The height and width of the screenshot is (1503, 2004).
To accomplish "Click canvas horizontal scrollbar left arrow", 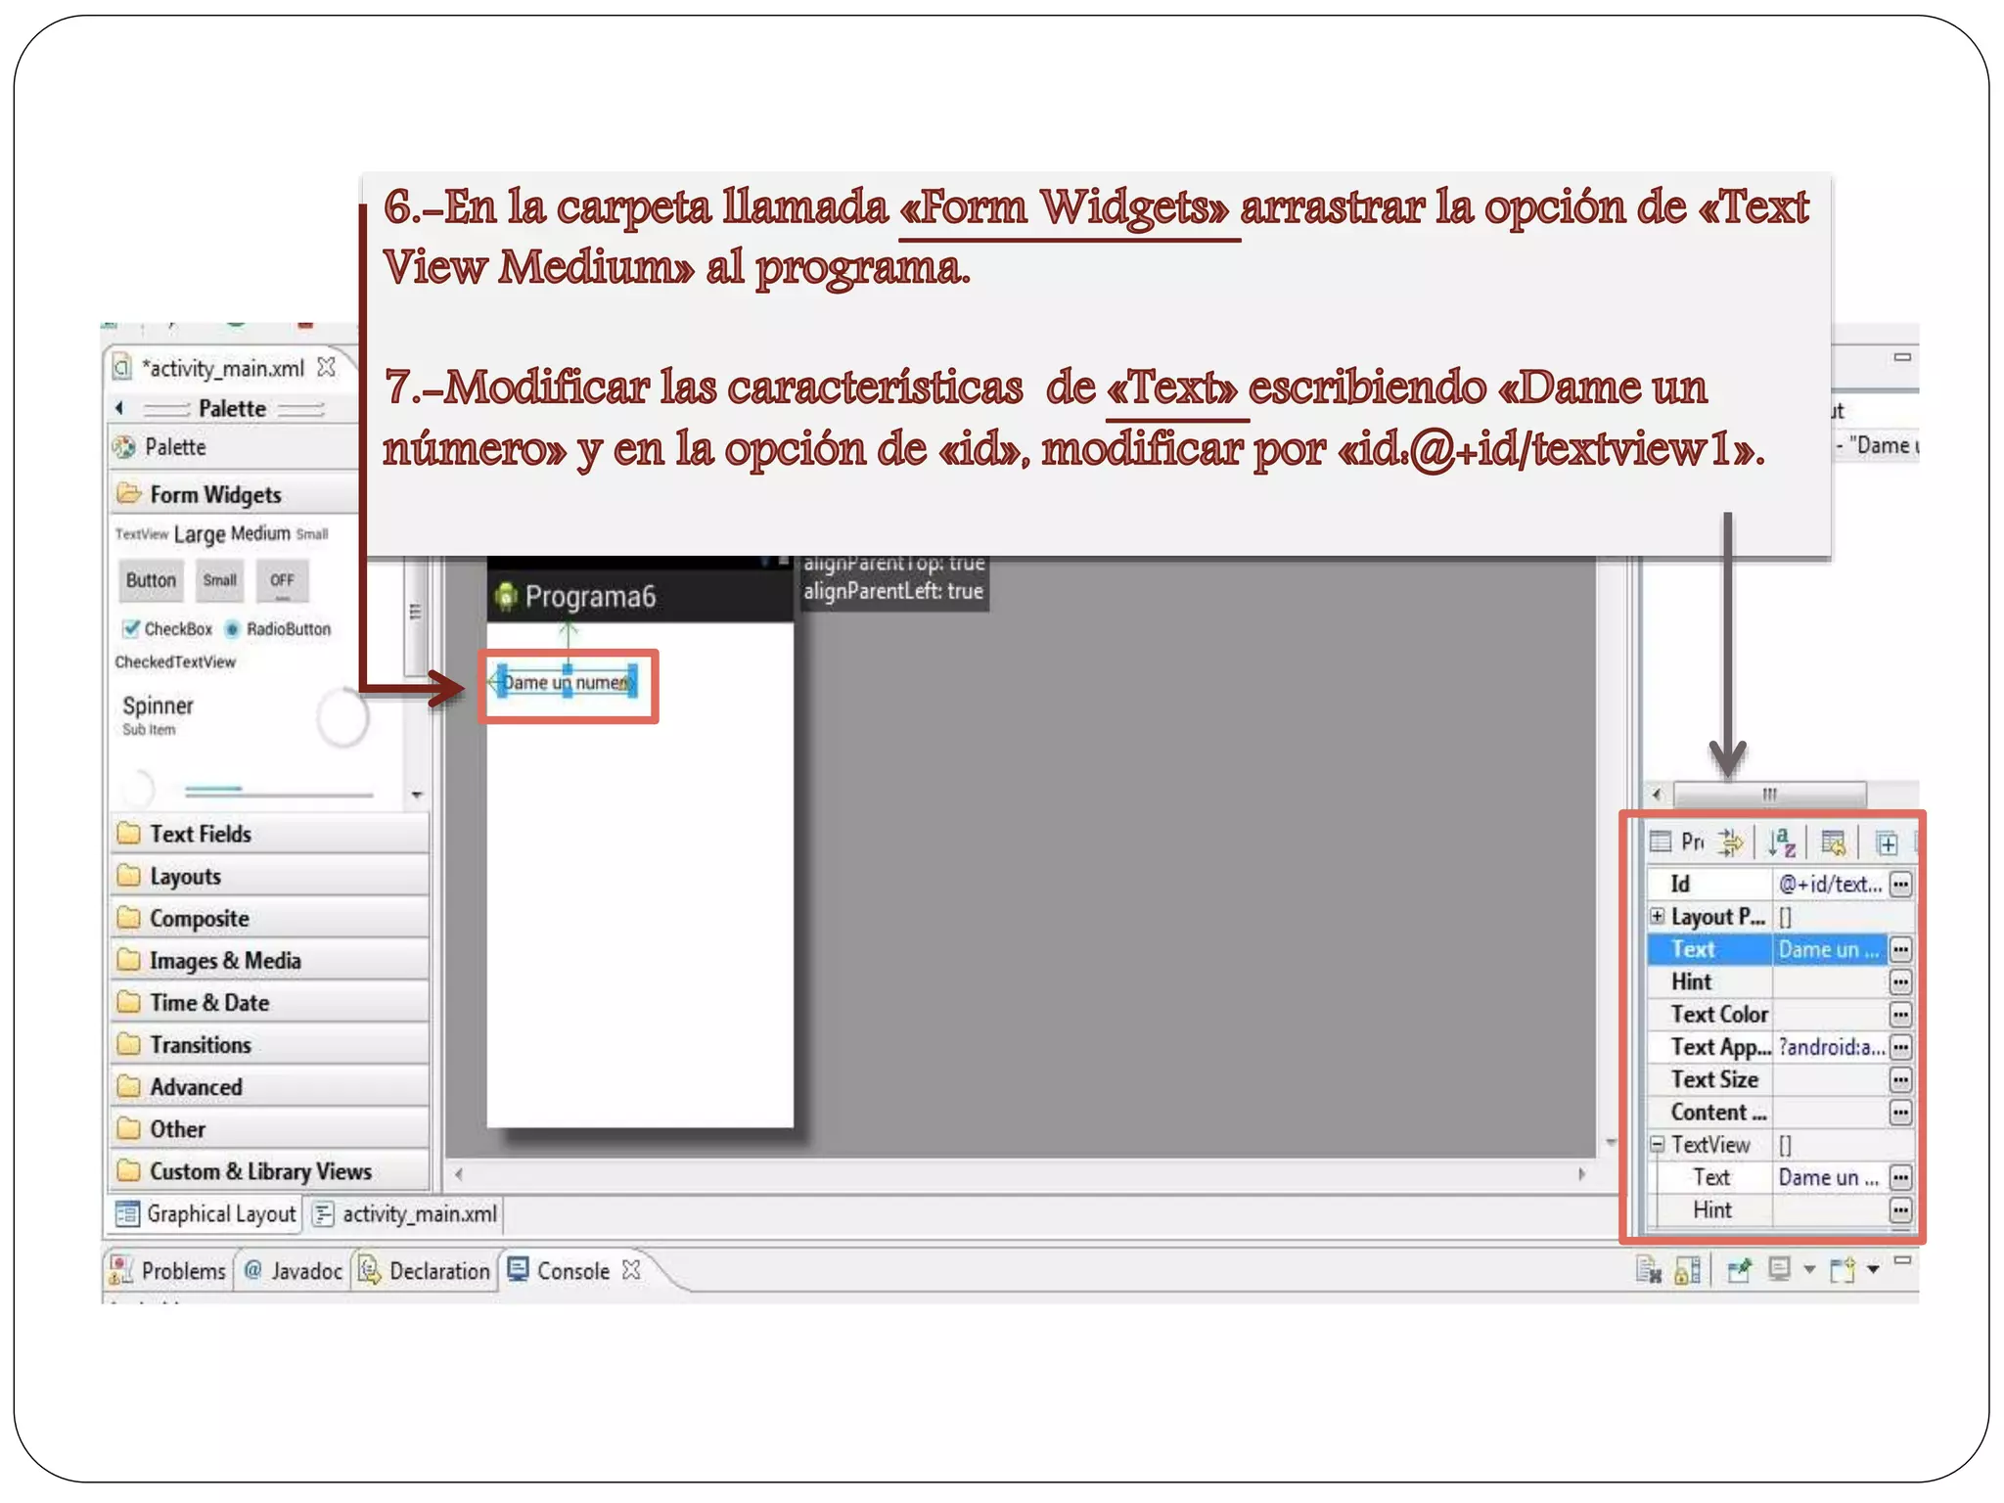I will pyautogui.click(x=459, y=1173).
